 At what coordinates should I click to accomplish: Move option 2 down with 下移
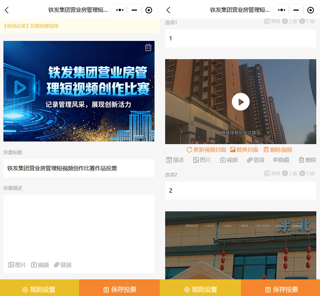point(307,173)
